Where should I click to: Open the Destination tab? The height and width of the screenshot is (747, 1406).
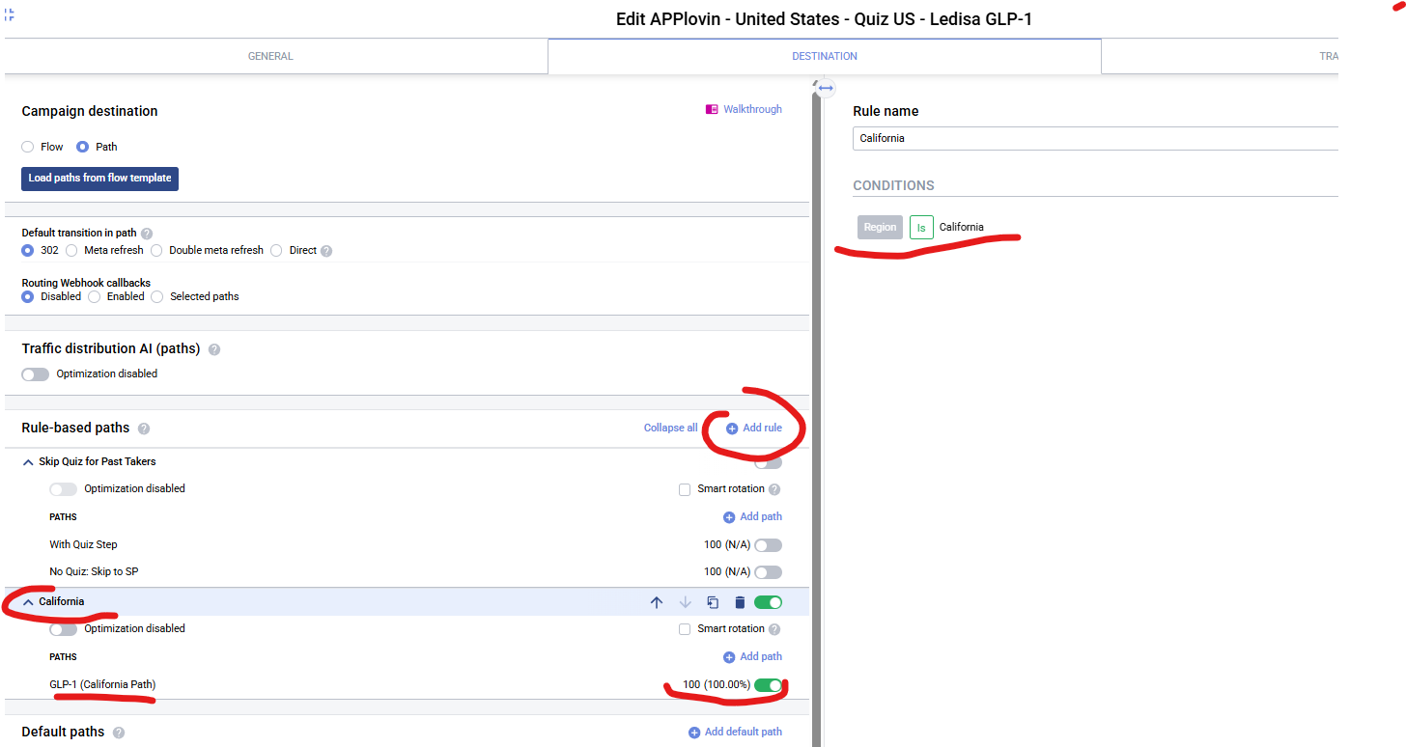click(824, 57)
